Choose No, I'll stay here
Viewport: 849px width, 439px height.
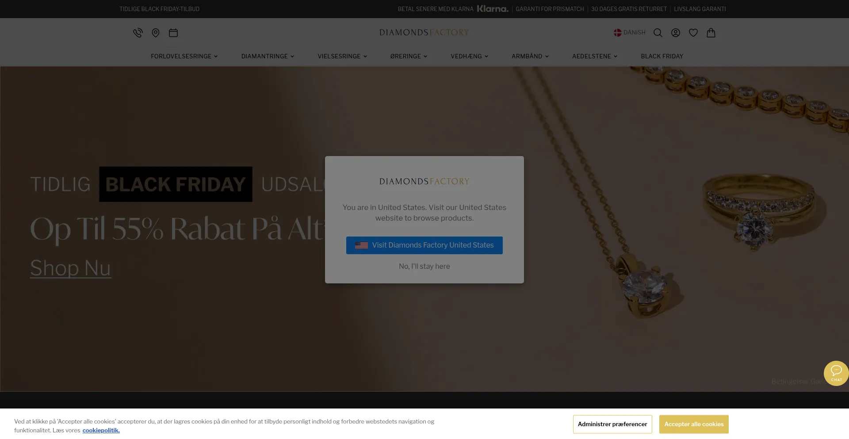(424, 266)
